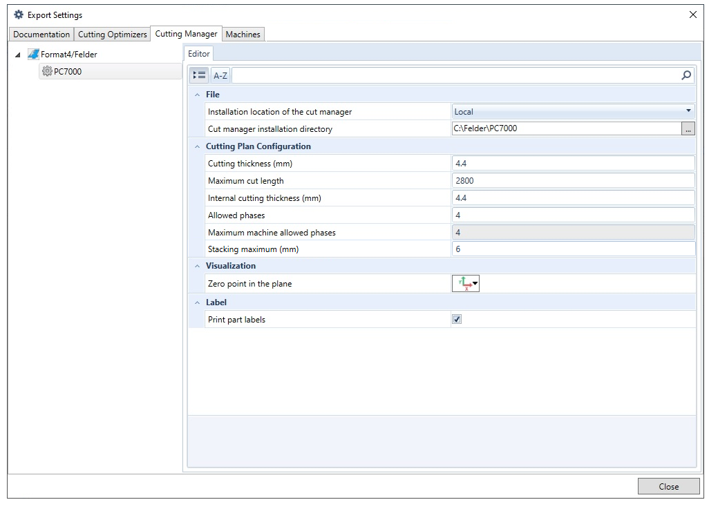Click the 'Maximum cut length' label
Screen dimensions: 718x511
[x=246, y=181]
